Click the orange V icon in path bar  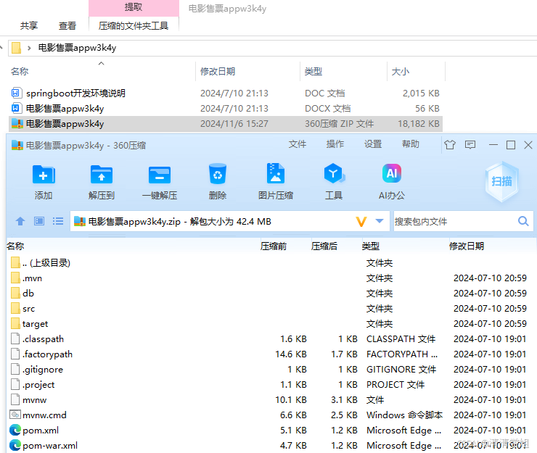[361, 221]
